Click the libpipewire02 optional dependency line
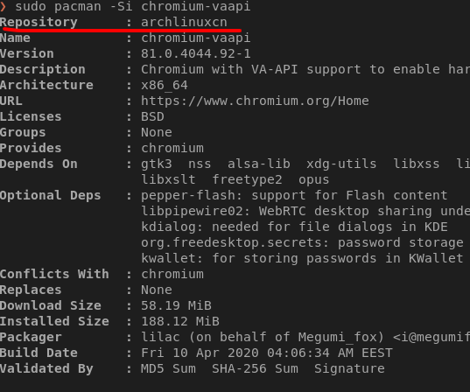 [x=305, y=211]
